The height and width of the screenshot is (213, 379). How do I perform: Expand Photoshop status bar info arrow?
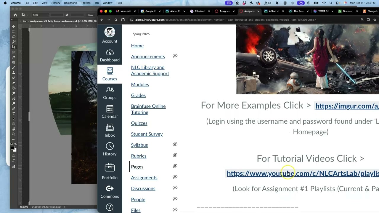(65, 207)
